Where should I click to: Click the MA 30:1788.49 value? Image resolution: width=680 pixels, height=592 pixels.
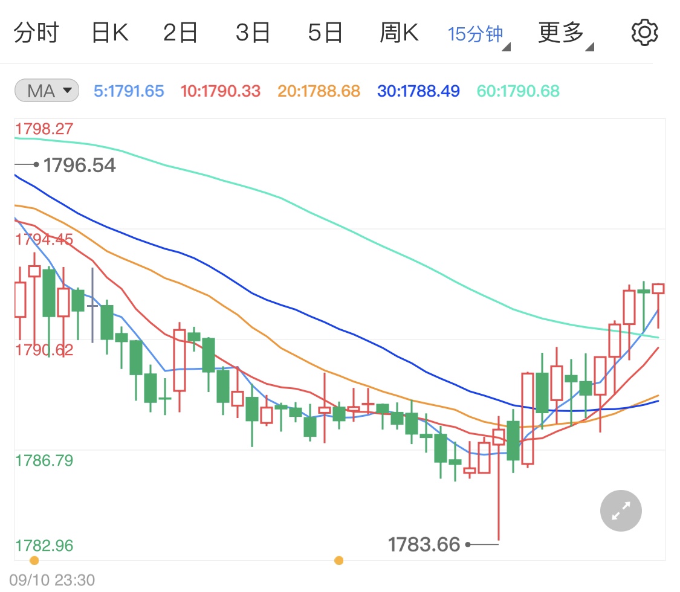[418, 91]
